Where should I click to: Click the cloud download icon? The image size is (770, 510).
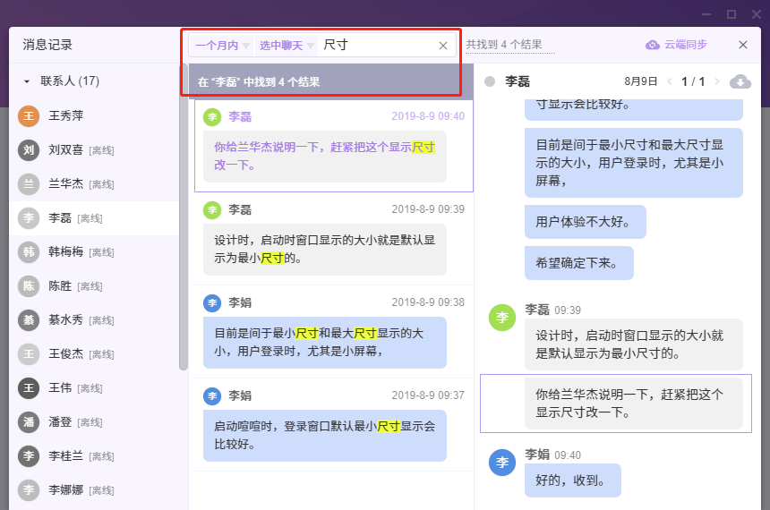740,82
